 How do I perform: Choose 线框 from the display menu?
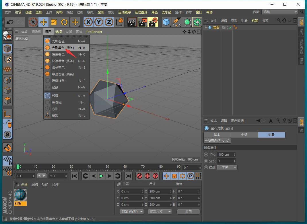pos(67,96)
